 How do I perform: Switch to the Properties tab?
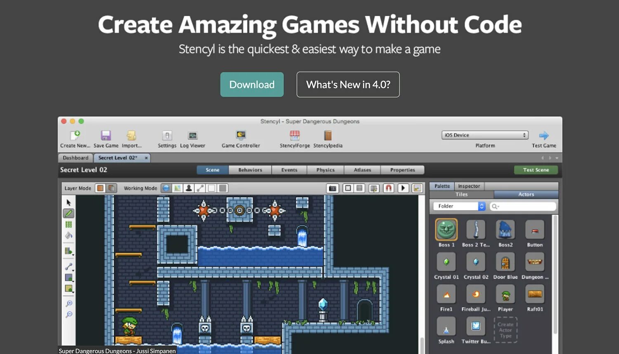coord(402,170)
